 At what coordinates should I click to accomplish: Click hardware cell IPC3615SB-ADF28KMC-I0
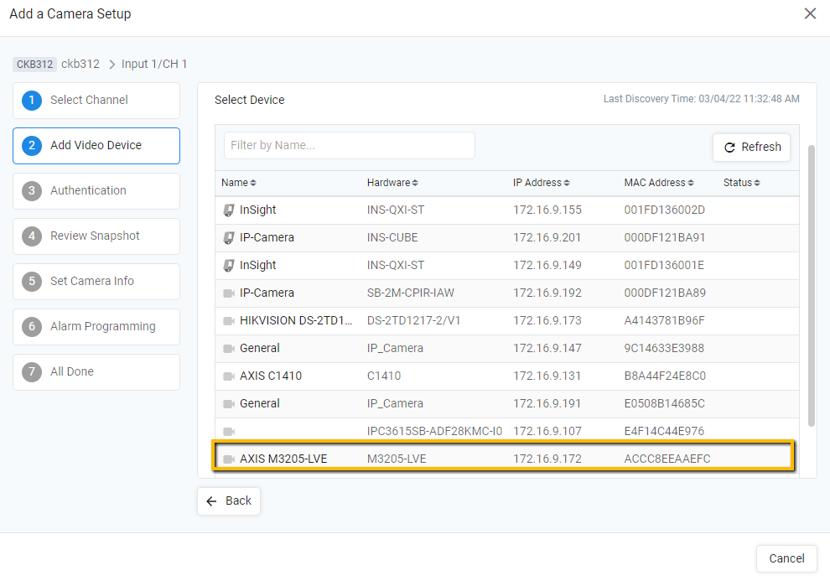tap(434, 431)
